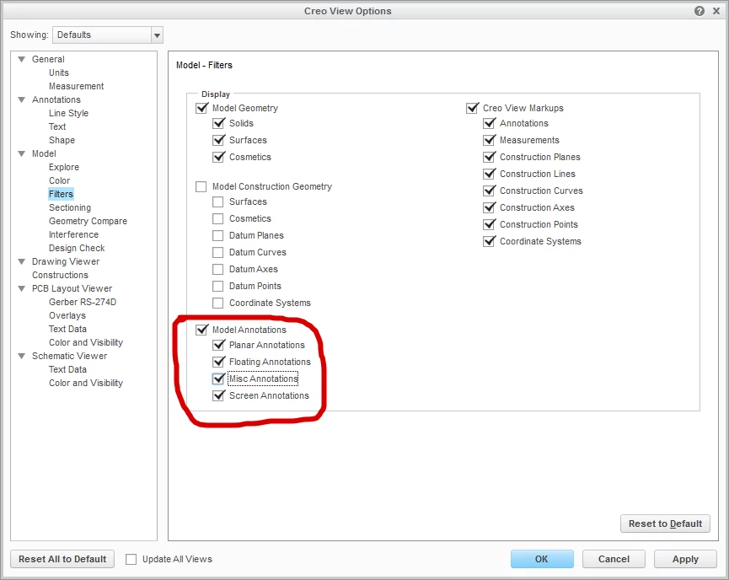Click the Apply button
This screenshot has width=729, height=580.
(685, 559)
